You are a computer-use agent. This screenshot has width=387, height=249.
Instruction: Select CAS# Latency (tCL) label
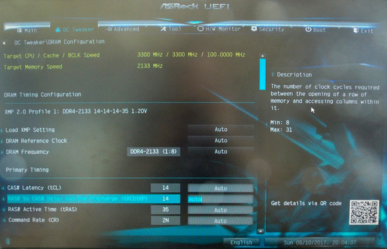click(34, 188)
